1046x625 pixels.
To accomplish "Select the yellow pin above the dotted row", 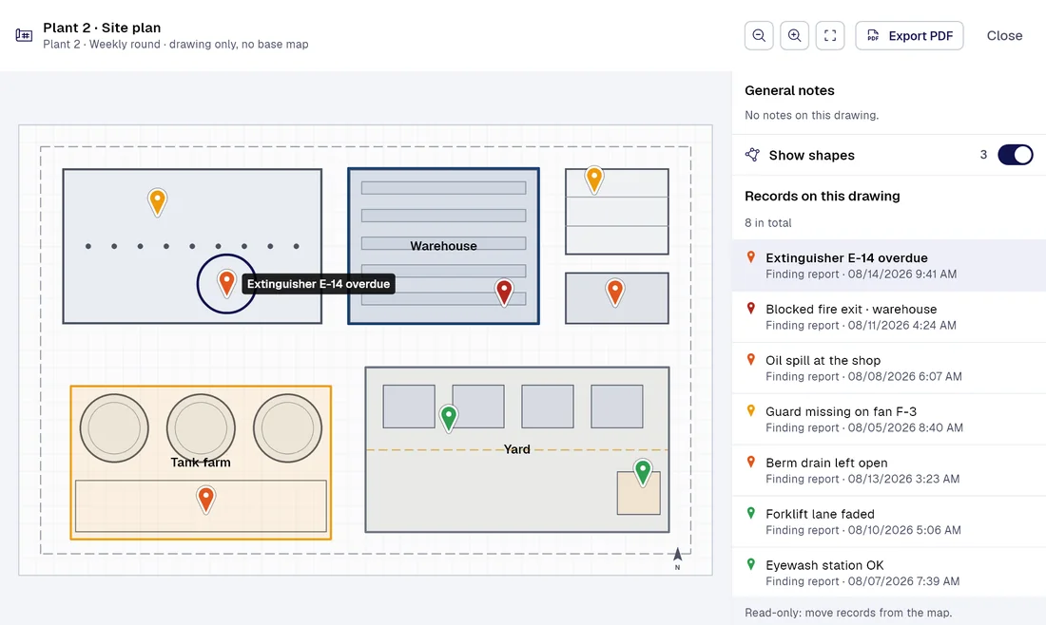I will tap(158, 201).
